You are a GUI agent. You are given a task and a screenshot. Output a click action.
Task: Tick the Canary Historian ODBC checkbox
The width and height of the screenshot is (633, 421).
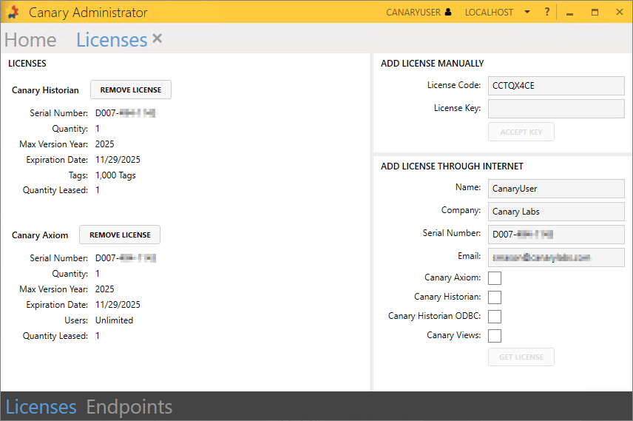[495, 317]
